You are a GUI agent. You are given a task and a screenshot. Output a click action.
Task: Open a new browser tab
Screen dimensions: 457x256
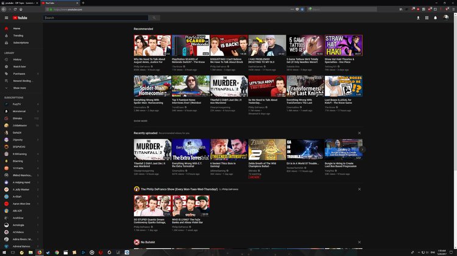point(83,3)
